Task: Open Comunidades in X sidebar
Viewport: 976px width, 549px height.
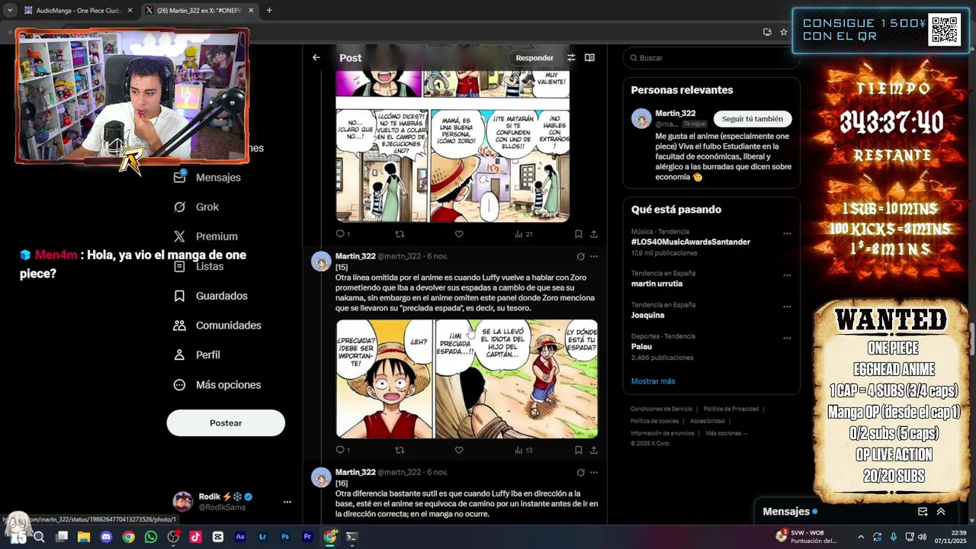Action: (x=217, y=325)
